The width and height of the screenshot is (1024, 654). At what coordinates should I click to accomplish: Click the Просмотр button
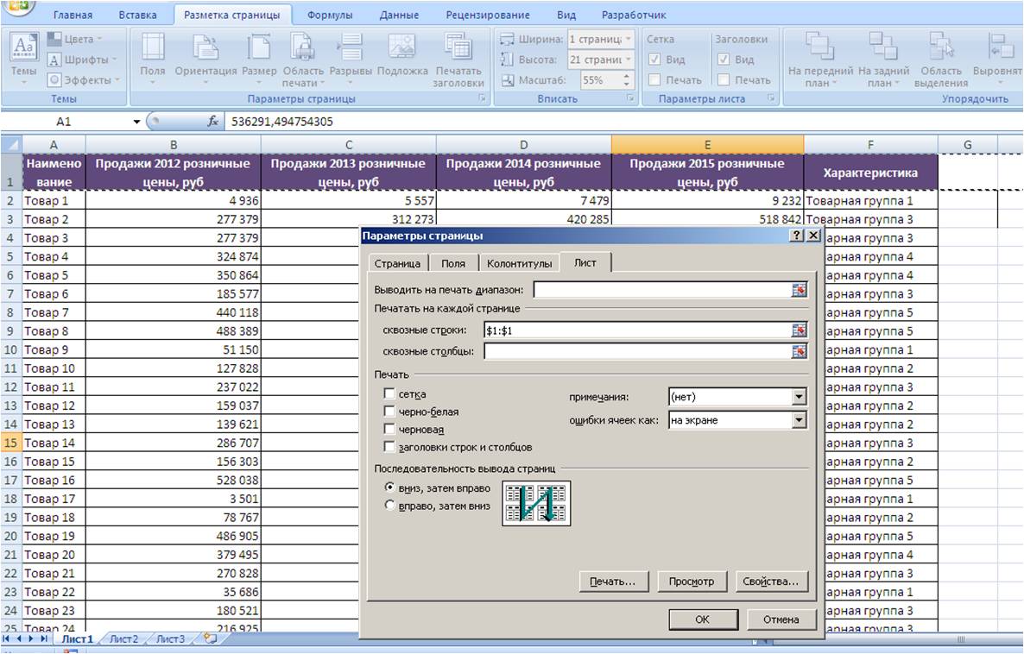pos(692,582)
